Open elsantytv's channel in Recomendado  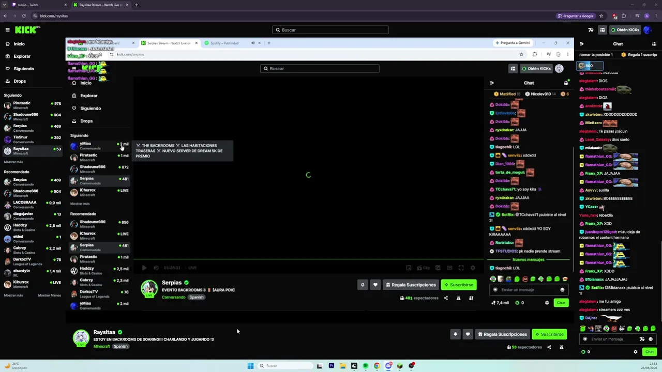(32, 272)
